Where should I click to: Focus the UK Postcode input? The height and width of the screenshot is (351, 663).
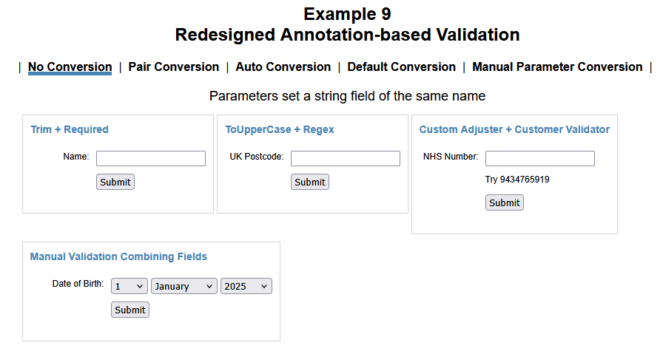tap(345, 158)
